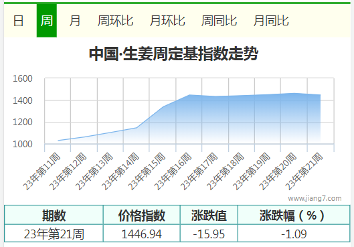
Task: Select the 23年第16周 axis label
Action: (x=173, y=171)
